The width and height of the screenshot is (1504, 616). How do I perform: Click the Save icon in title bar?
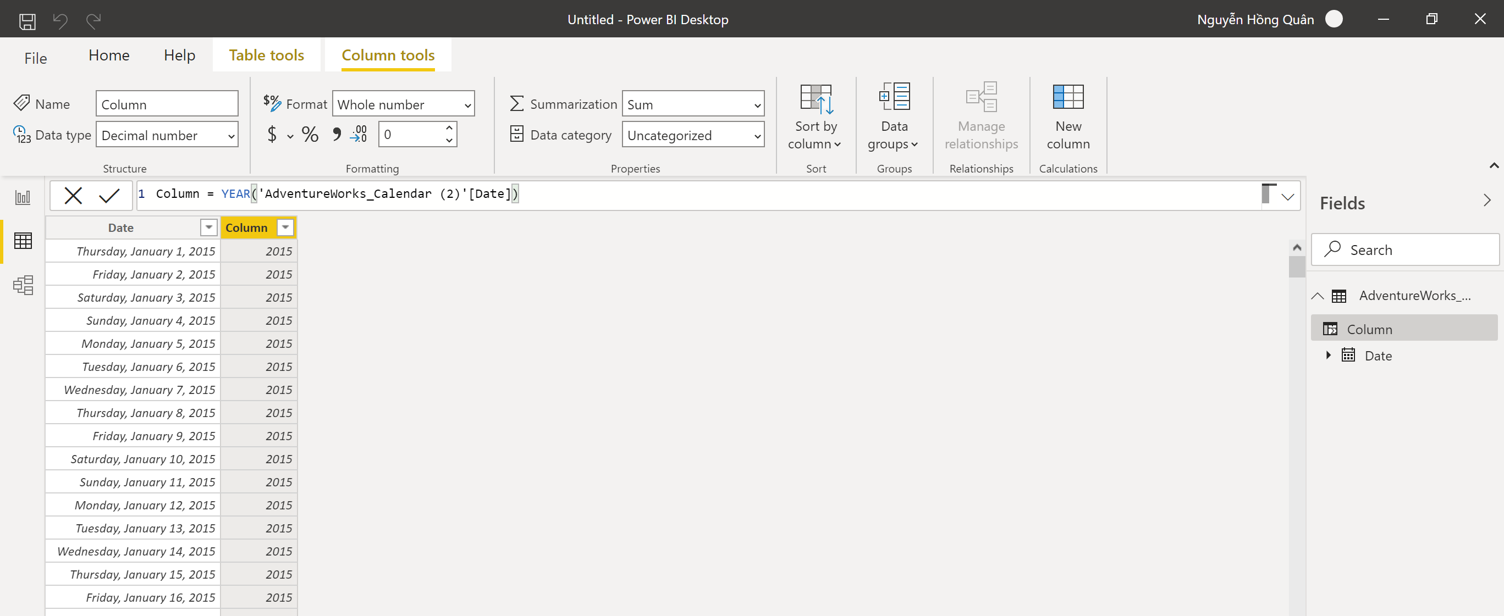click(27, 21)
